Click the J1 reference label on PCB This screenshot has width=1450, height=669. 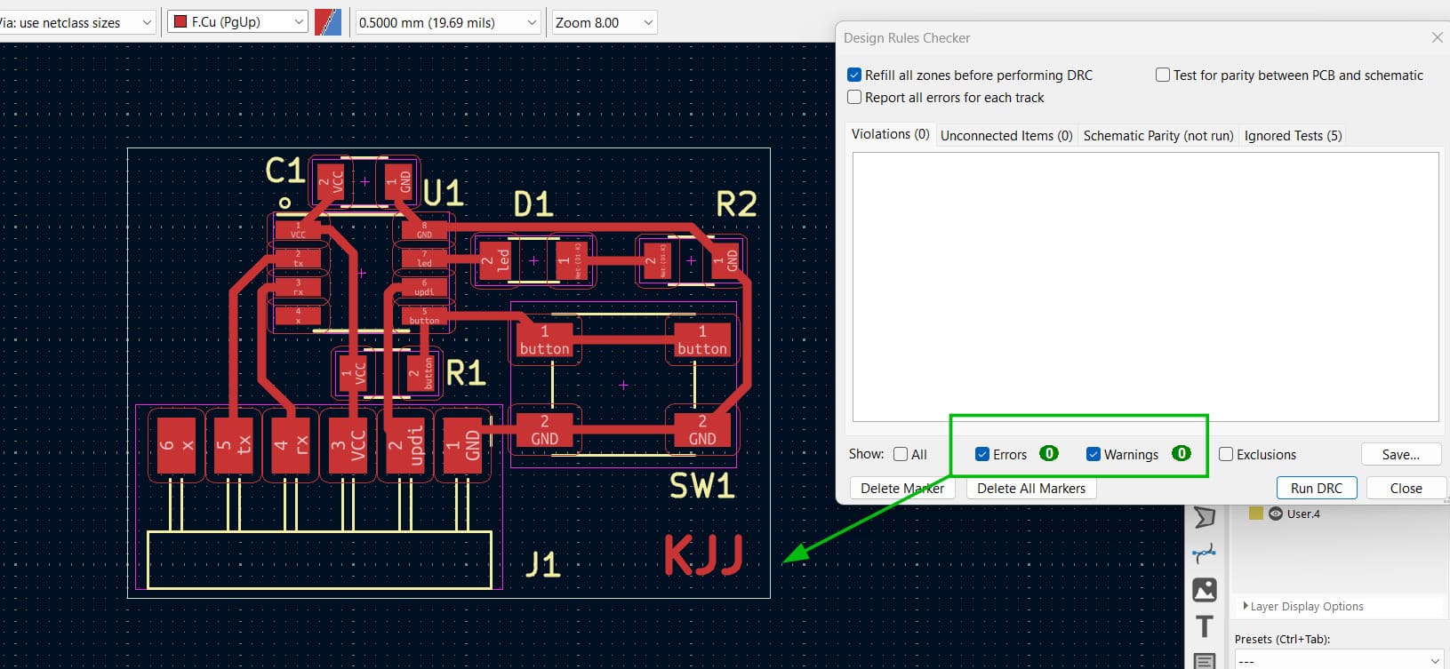click(542, 564)
